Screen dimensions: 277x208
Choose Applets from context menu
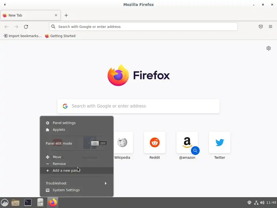[x=77, y=130]
